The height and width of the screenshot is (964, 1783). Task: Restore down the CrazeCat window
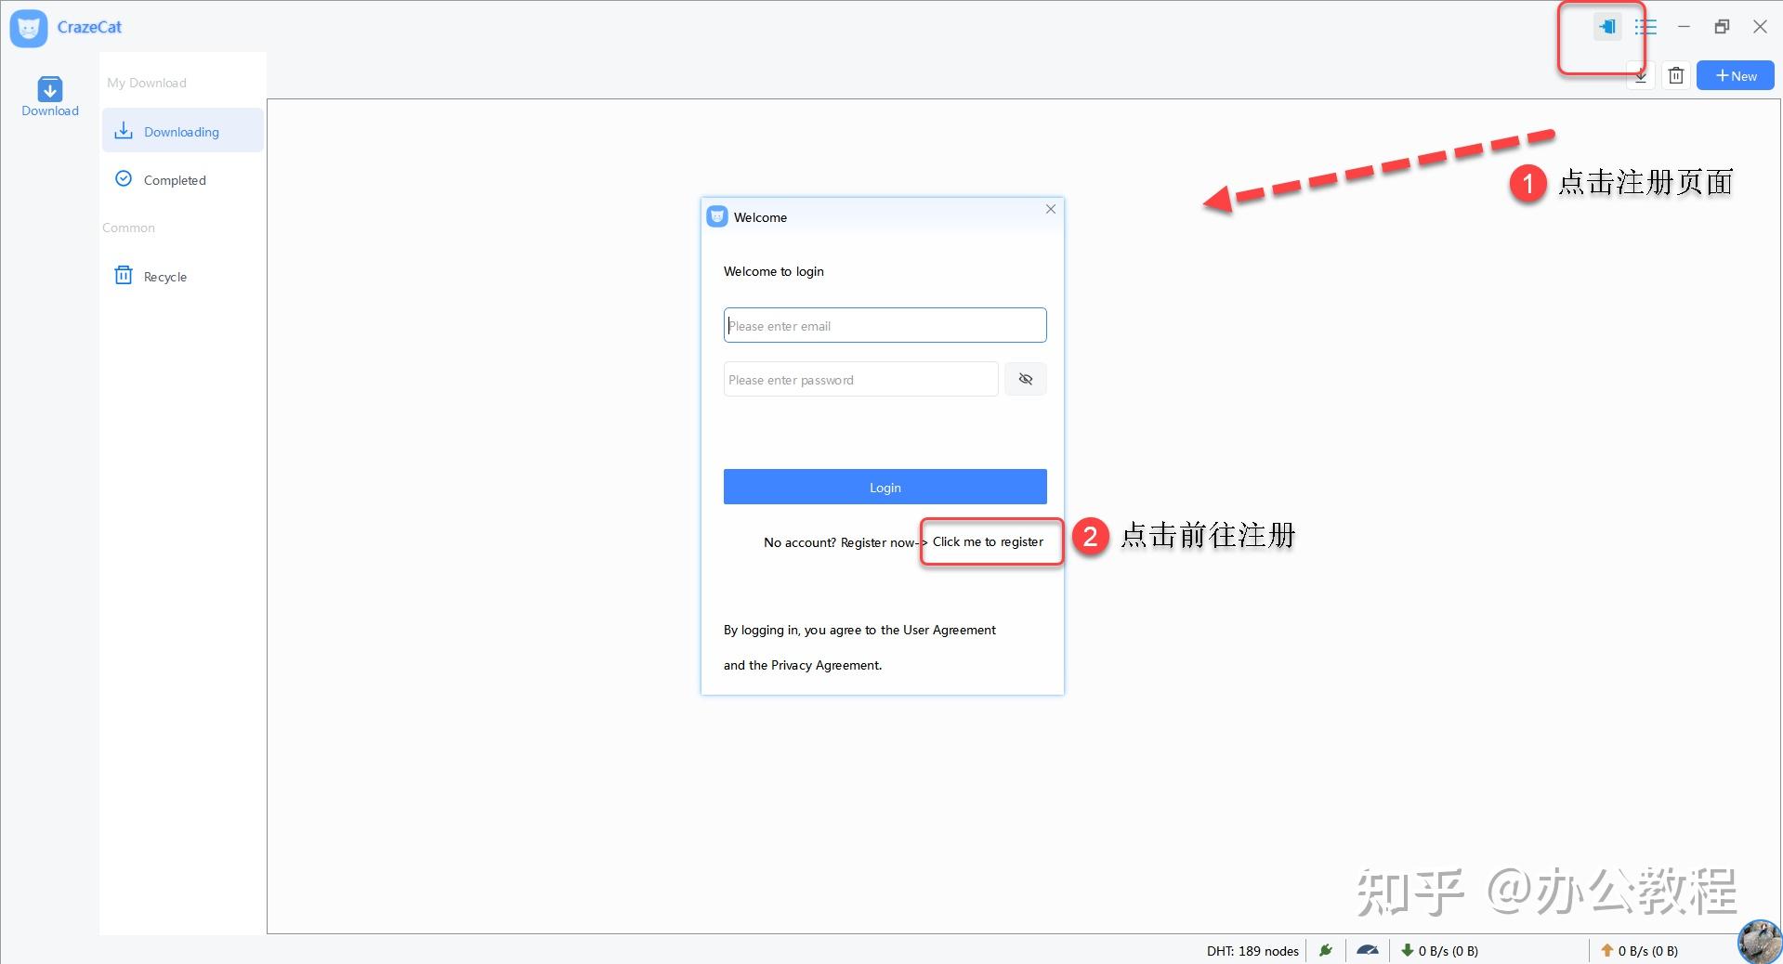point(1722,27)
